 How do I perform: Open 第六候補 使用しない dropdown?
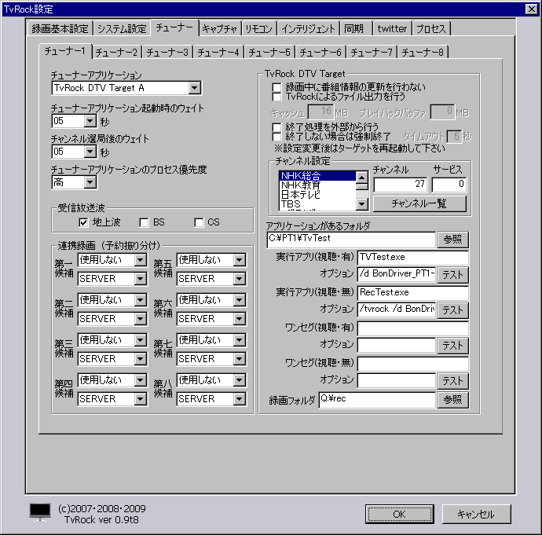(x=240, y=300)
